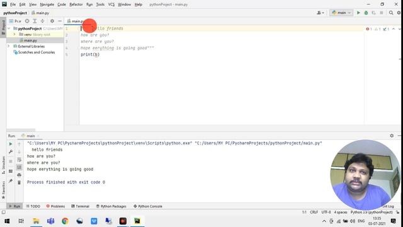Screen dimensions: 403x227
Task: Rerun main in Run panel
Action: tap(11, 144)
